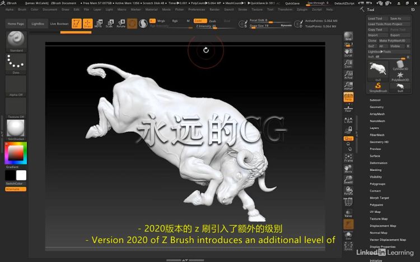420x262 pixels.
Task: Select the Rotate transform icon
Action: tap(121, 23)
